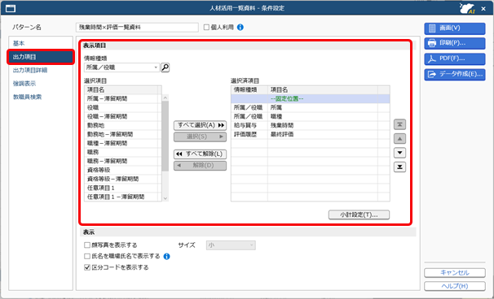Click the PDF(F)... button
494x299 pixels.
click(454, 58)
